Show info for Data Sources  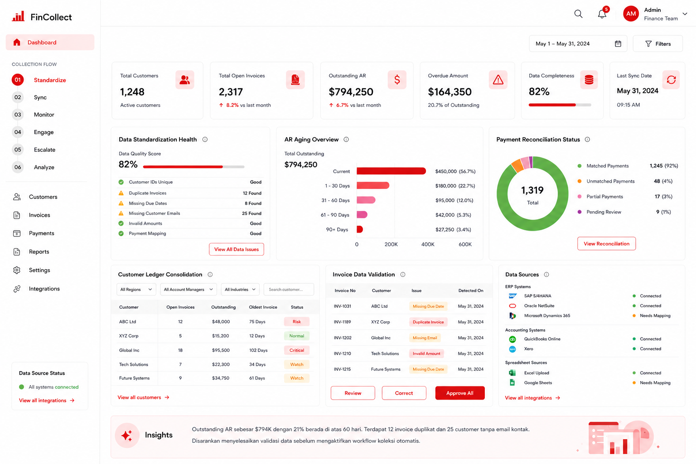(x=546, y=275)
